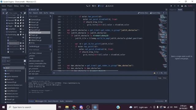Open script attached to Player node
The width and height of the screenshot is (196, 110).
click(x=21, y=26)
